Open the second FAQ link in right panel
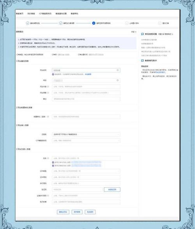This screenshot has width=195, height=229. tap(147, 44)
